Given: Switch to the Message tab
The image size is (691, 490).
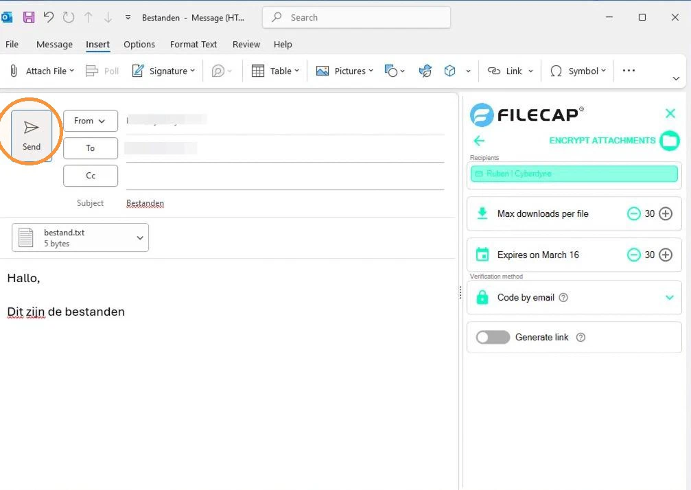Looking at the screenshot, I should pos(55,45).
